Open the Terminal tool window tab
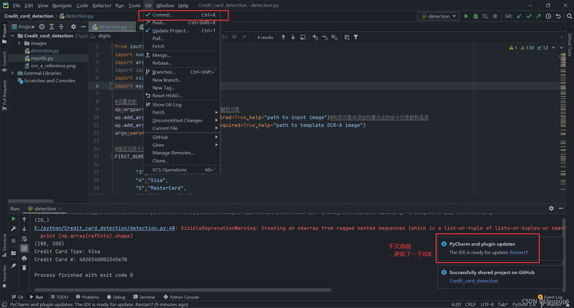Screen dimensions: 574x308 pos(144,297)
